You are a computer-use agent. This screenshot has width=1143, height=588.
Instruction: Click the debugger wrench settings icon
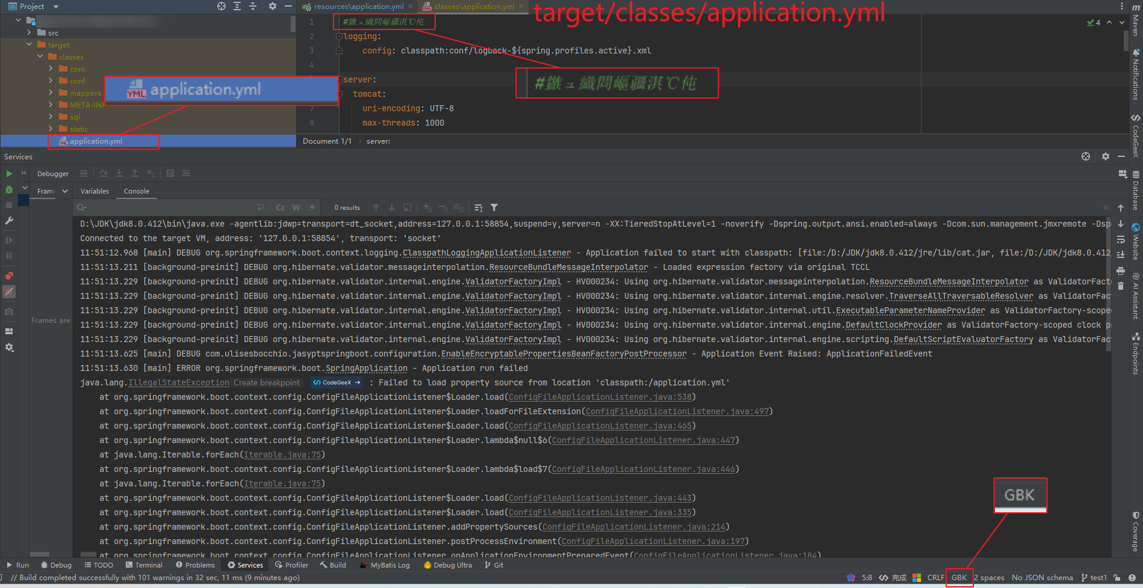click(9, 221)
